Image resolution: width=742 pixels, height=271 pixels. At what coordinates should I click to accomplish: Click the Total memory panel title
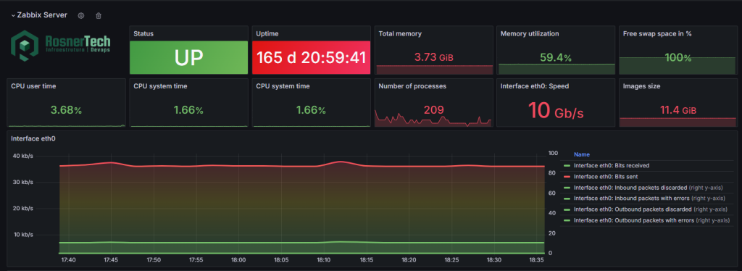click(400, 33)
